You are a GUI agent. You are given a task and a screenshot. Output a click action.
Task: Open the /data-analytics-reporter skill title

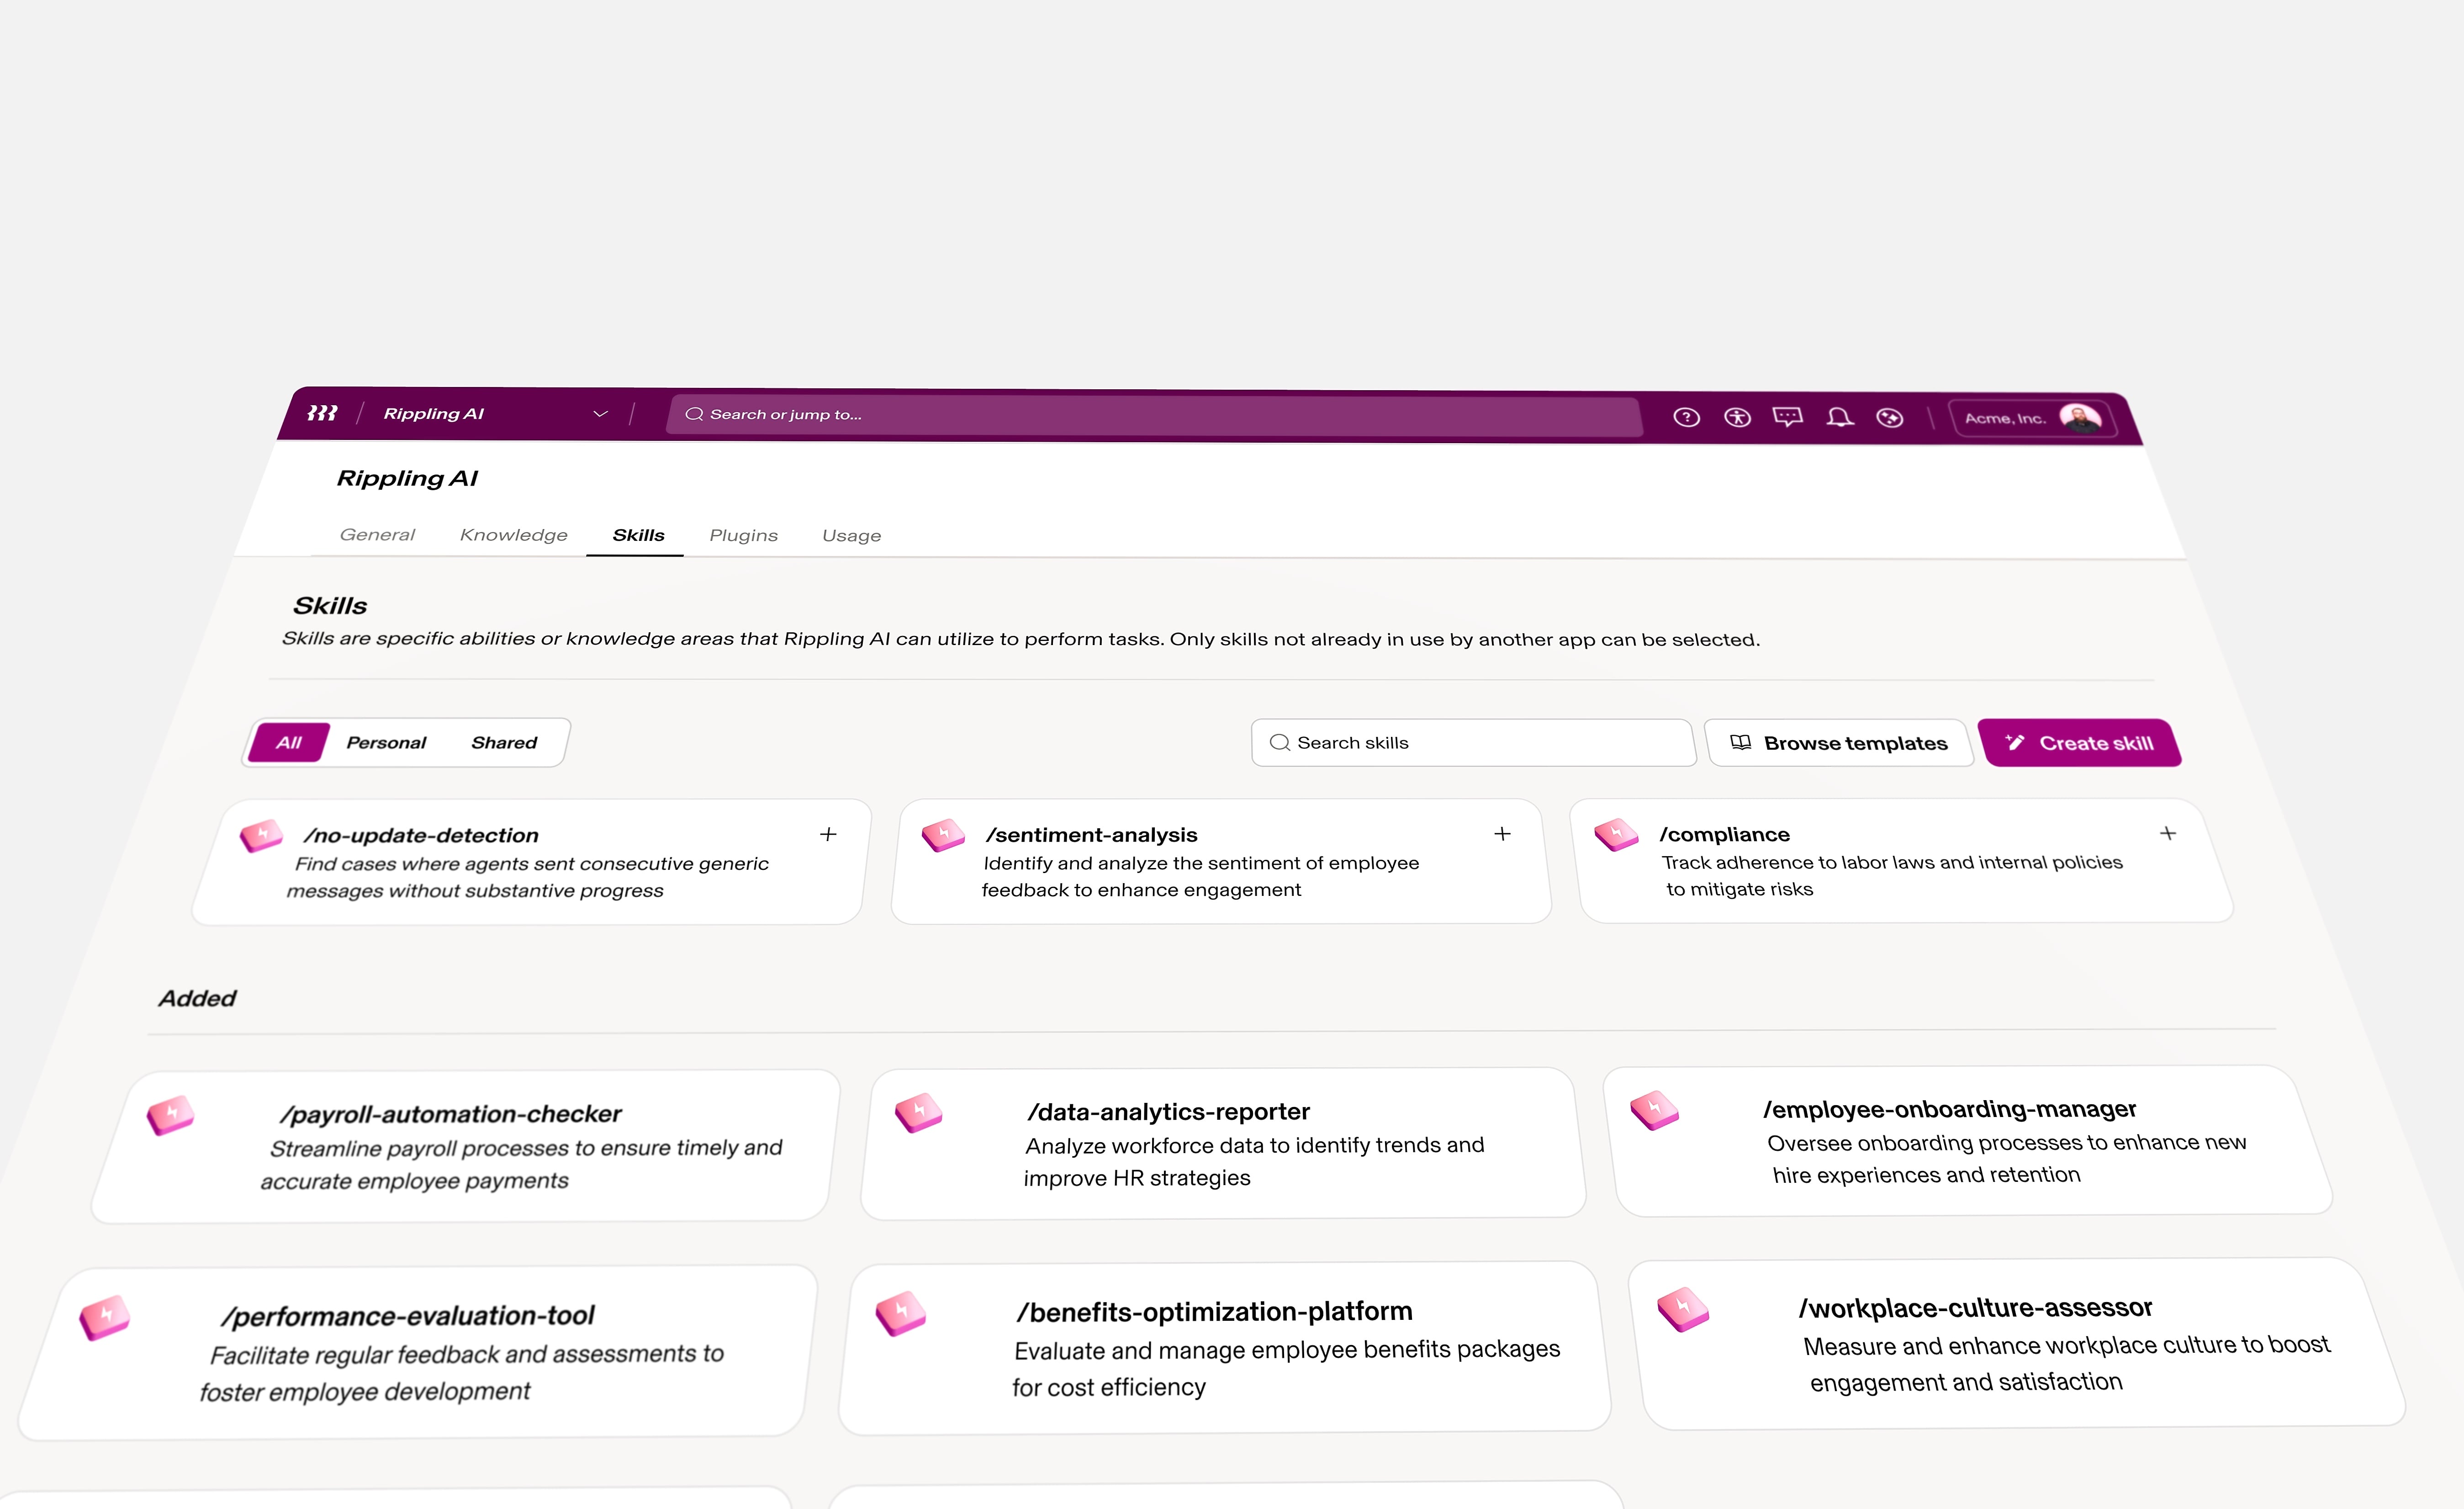coord(1168,1111)
